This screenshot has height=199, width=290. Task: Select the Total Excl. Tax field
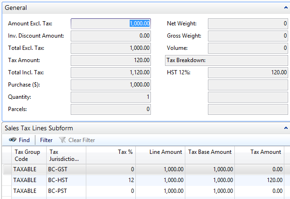(111, 48)
